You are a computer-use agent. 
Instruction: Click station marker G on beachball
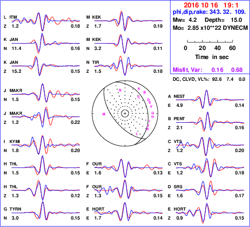152,113
